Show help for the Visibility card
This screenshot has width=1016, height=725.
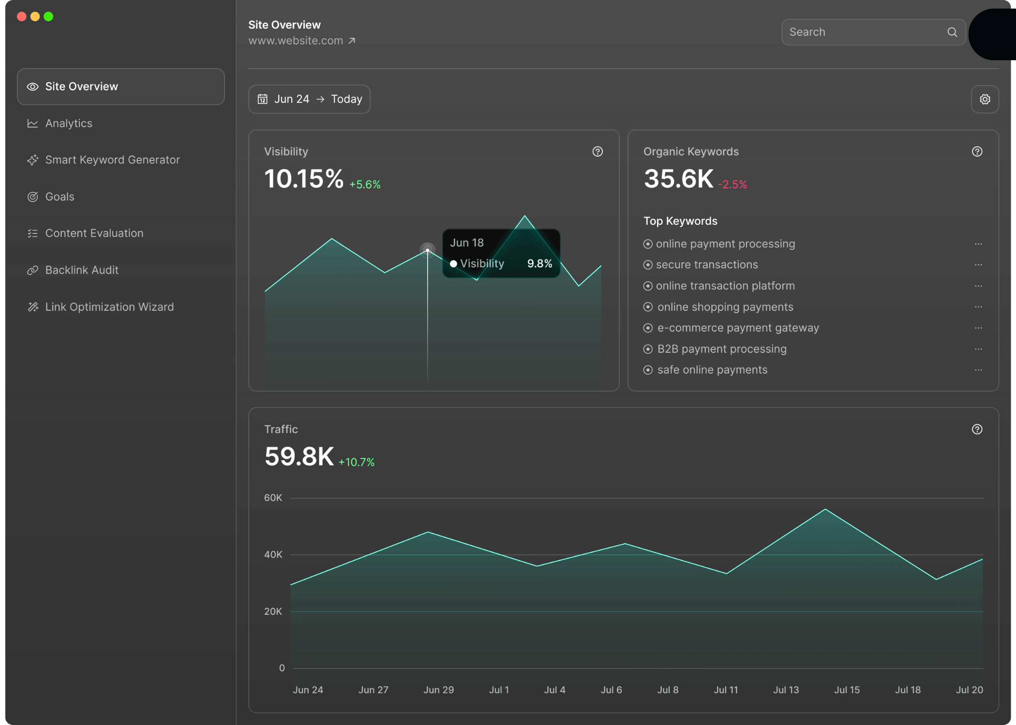[598, 152]
